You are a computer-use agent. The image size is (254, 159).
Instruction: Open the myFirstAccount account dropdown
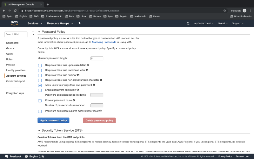(x=204, y=23)
